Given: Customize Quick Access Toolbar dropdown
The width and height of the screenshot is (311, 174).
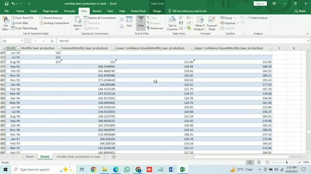Looking at the screenshot, I should [x=29, y=4].
